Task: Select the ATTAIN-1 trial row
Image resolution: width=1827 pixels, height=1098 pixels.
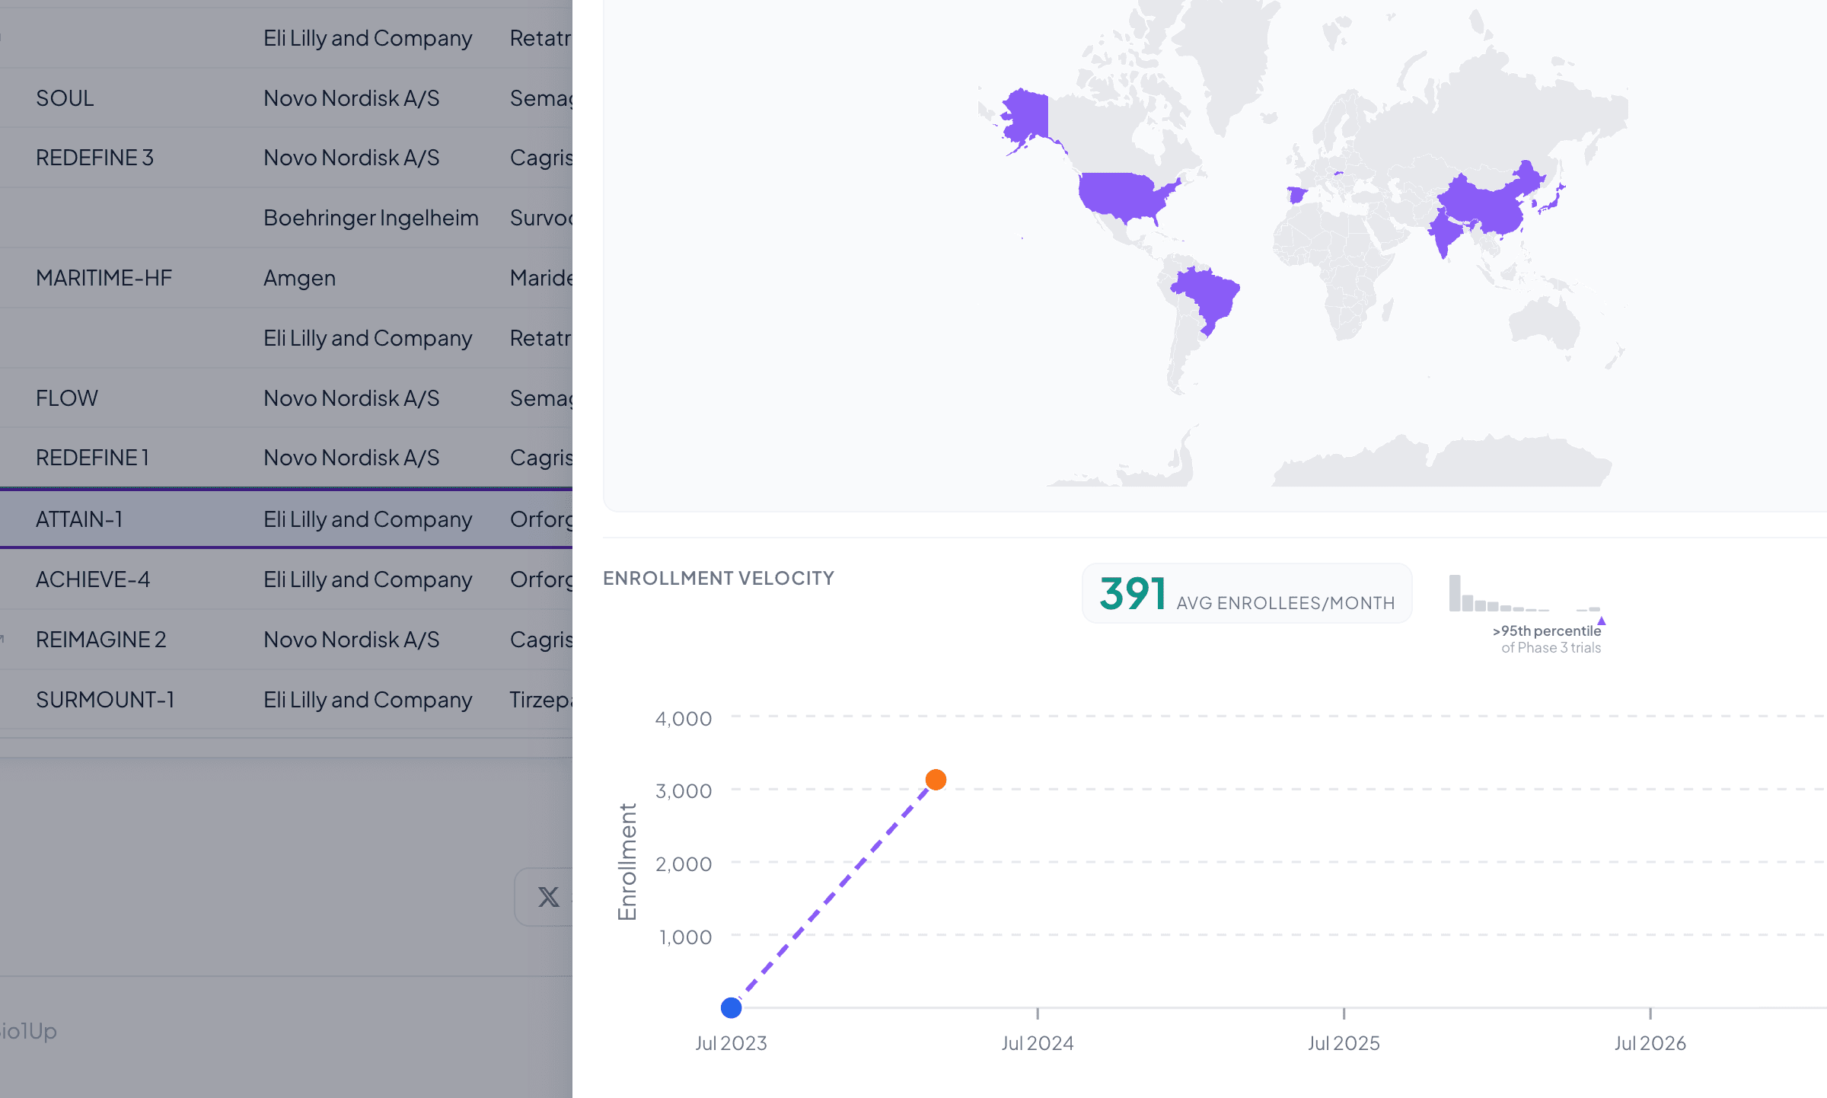Action: point(79,519)
